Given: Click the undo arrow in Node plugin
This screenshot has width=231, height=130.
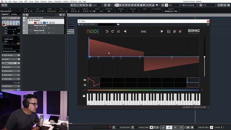Looking at the screenshot, I should tap(107, 31).
